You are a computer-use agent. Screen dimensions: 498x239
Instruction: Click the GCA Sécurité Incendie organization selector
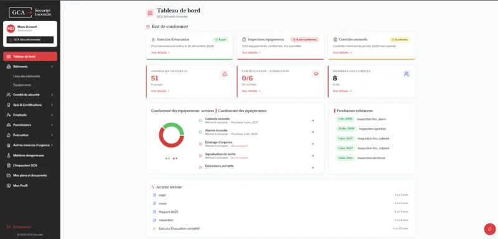pos(30,40)
